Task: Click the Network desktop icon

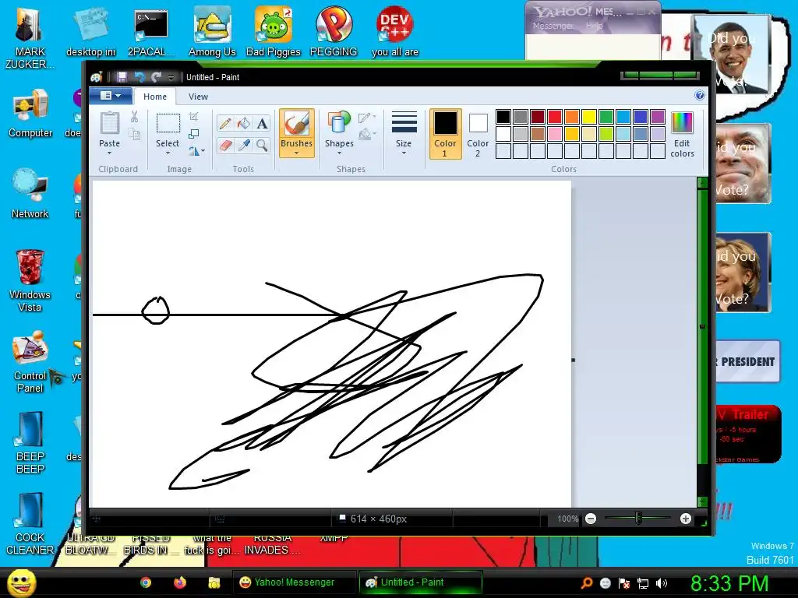Action: coord(30,193)
